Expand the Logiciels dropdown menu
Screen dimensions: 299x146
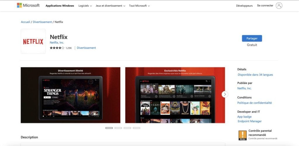pyautogui.click(x=85, y=6)
